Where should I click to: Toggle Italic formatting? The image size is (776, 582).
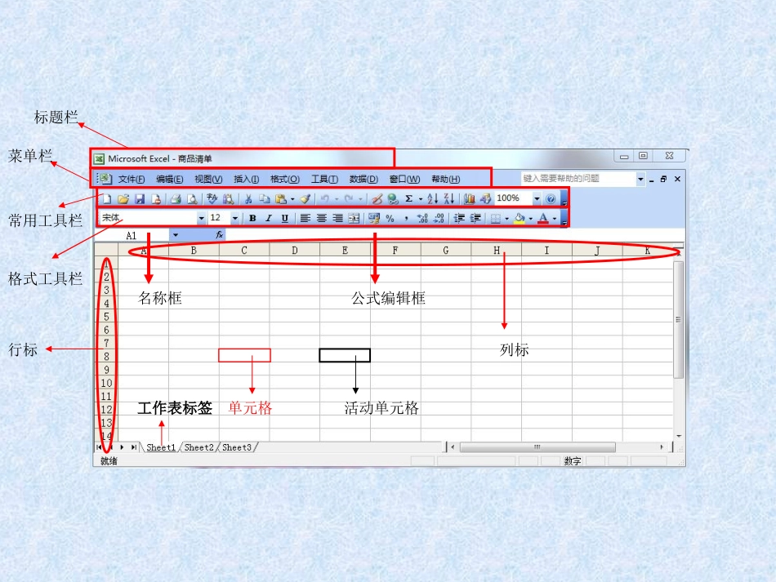[269, 218]
